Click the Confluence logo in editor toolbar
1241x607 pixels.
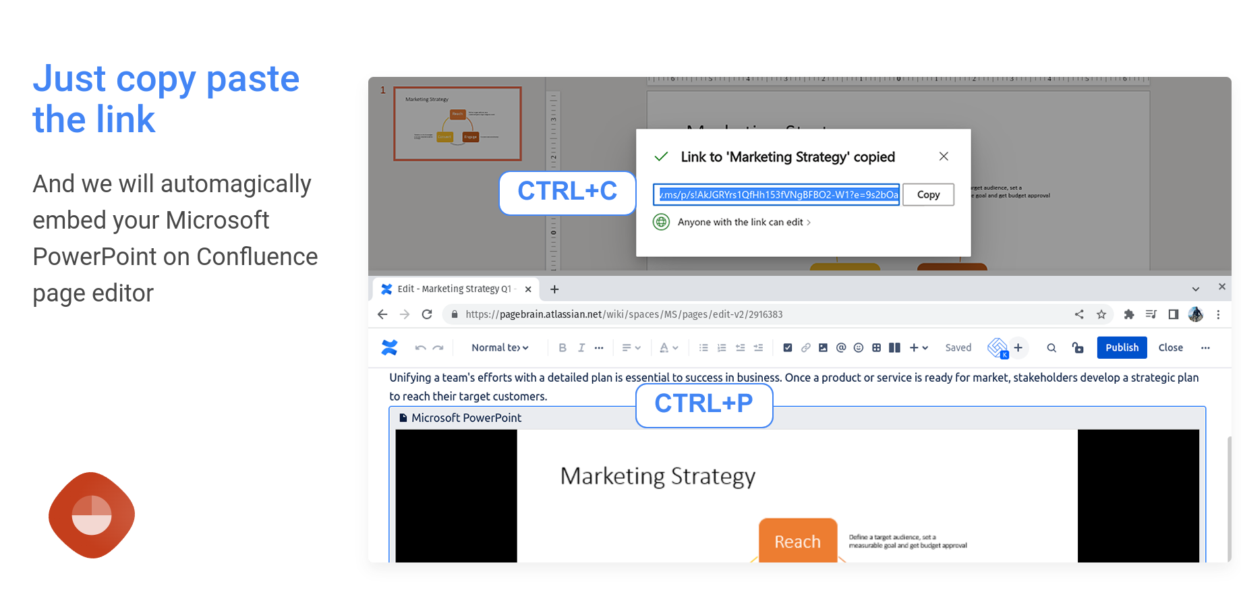click(389, 347)
